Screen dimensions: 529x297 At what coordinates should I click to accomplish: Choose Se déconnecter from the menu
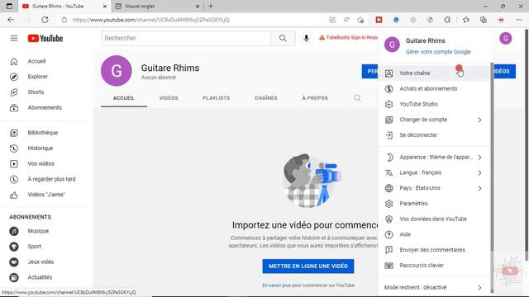click(x=434, y=135)
